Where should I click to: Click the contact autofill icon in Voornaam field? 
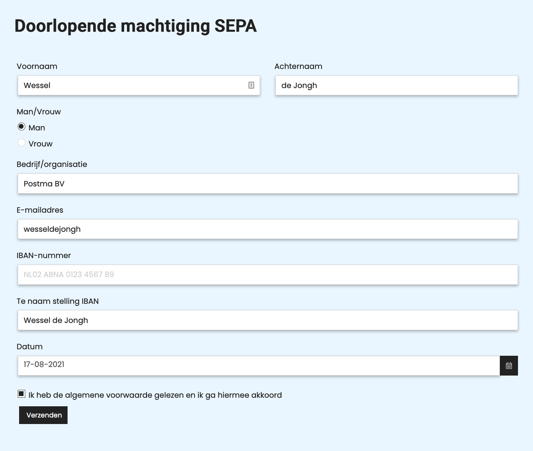pos(251,86)
